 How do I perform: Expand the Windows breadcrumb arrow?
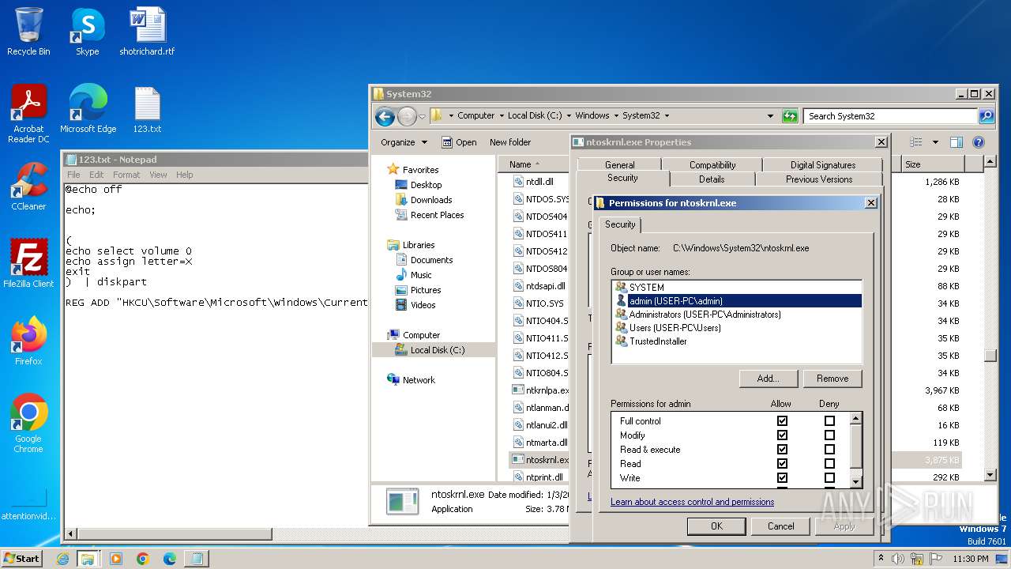coord(615,115)
